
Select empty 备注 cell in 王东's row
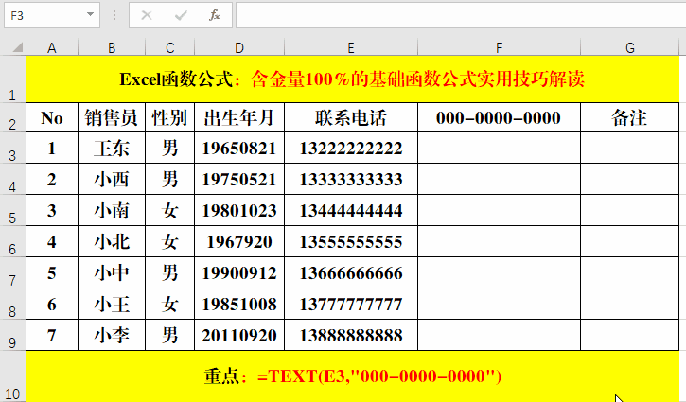[629, 148]
